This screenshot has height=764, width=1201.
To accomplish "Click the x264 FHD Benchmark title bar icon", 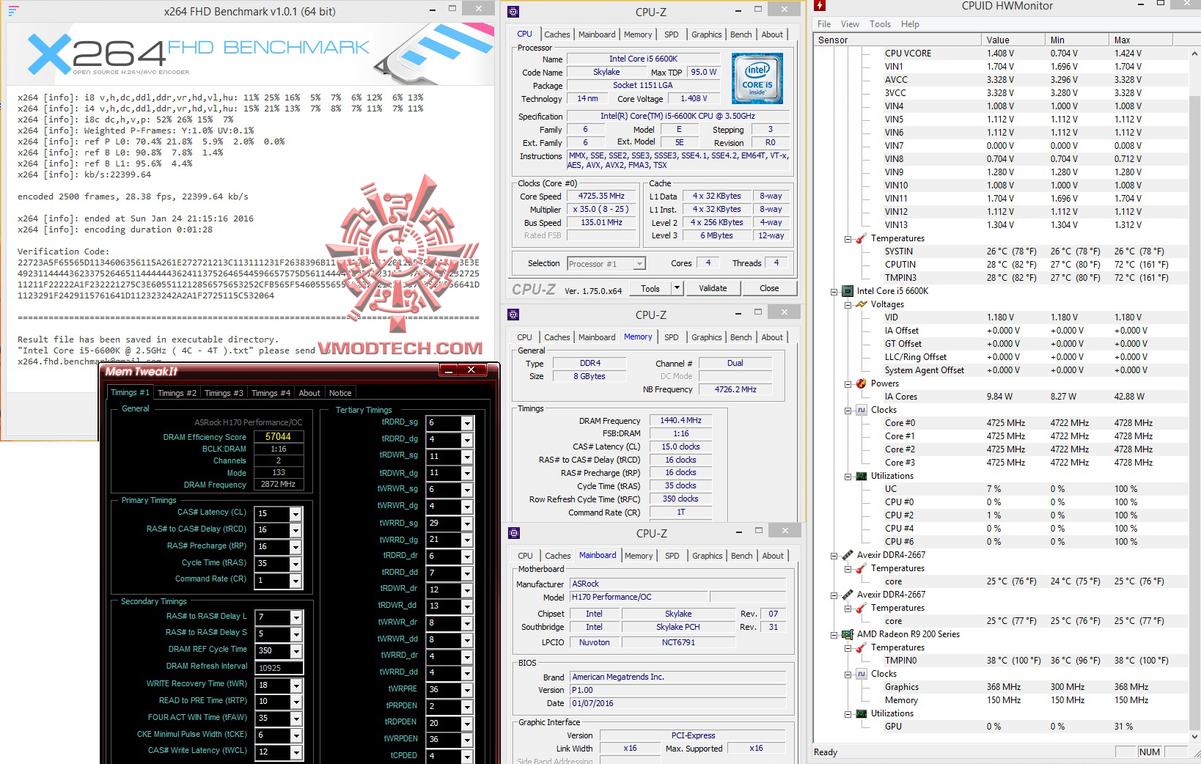I will [x=14, y=10].
